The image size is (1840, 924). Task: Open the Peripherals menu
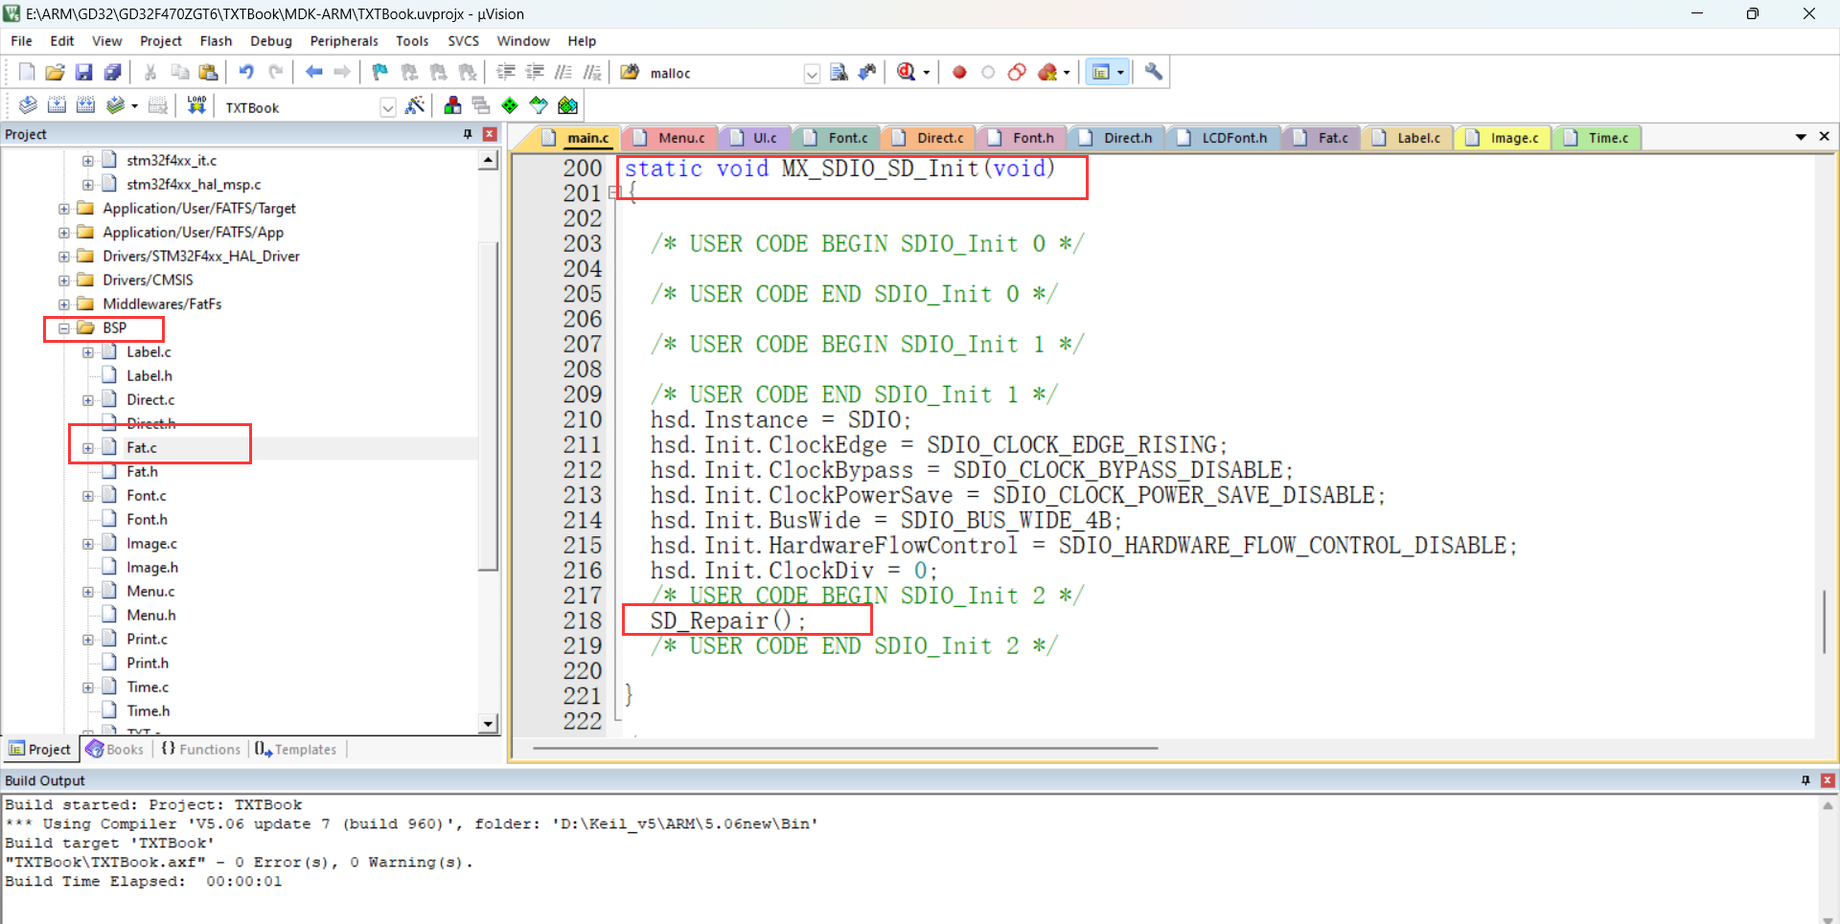pos(343,41)
